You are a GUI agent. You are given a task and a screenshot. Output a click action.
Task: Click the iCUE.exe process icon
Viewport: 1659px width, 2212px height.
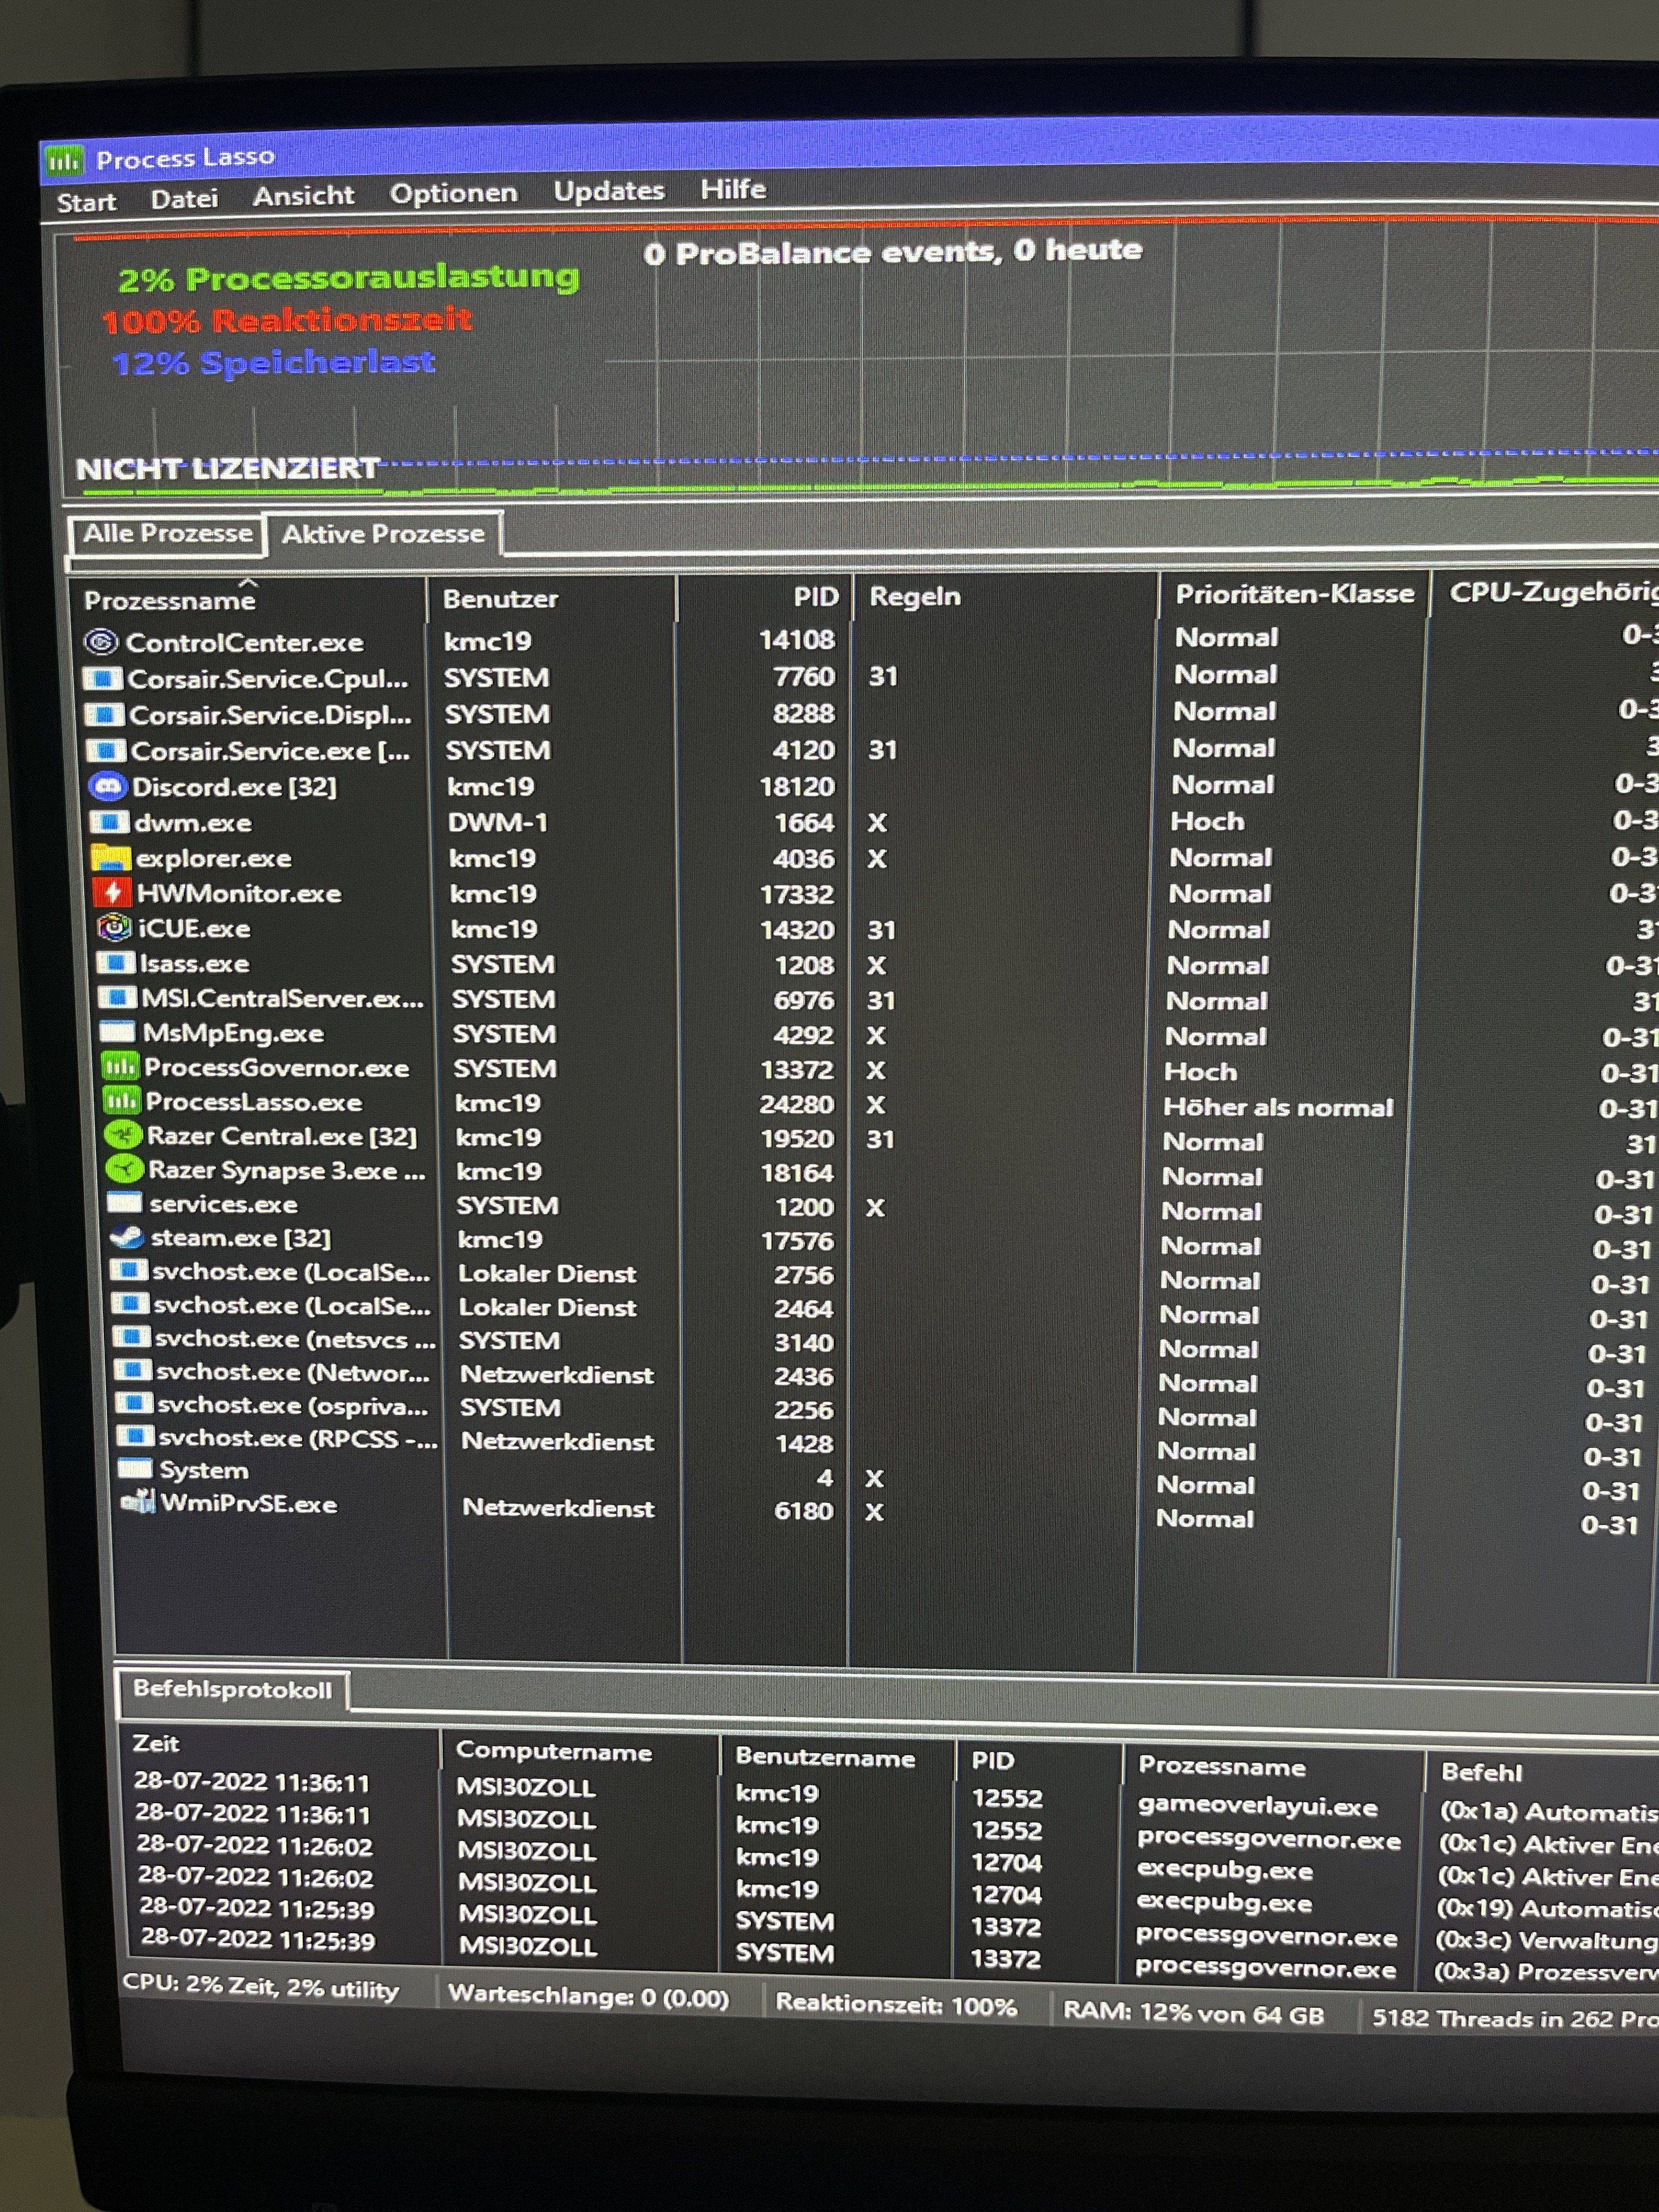click(x=114, y=928)
